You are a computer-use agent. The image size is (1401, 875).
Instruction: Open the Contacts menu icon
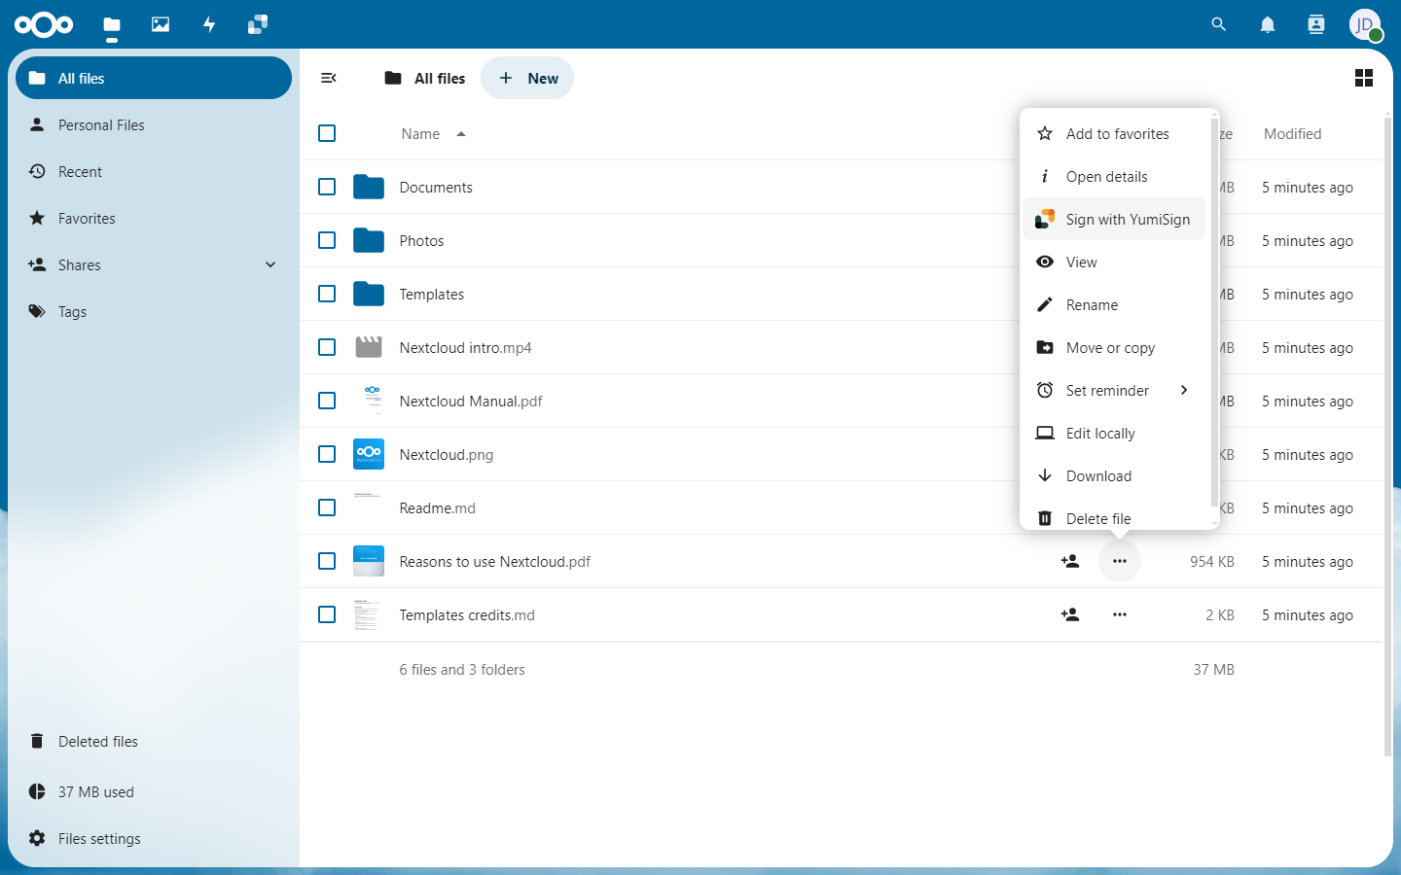pyautogui.click(x=1316, y=24)
